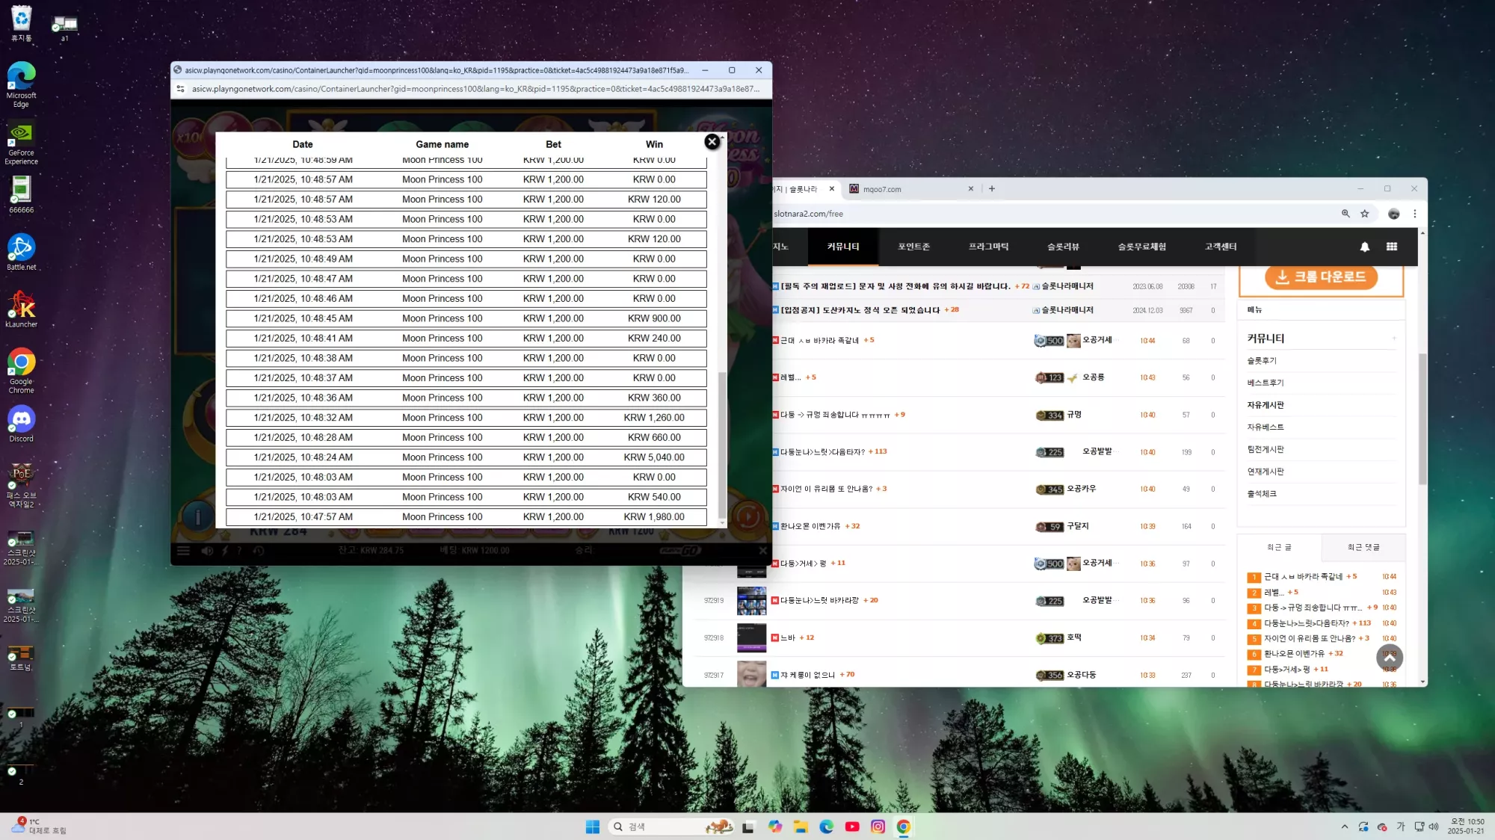The height and width of the screenshot is (840, 1495).
Task: Open Discord desktop shortcut
Action: pos(21,424)
